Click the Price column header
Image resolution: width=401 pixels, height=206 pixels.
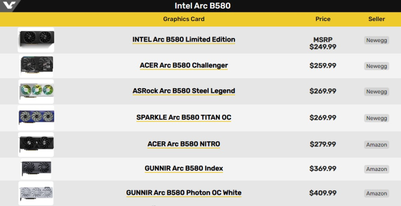click(323, 19)
